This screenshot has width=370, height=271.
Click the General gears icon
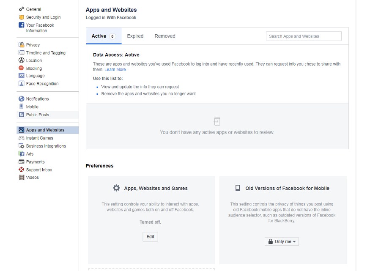[x=22, y=9]
